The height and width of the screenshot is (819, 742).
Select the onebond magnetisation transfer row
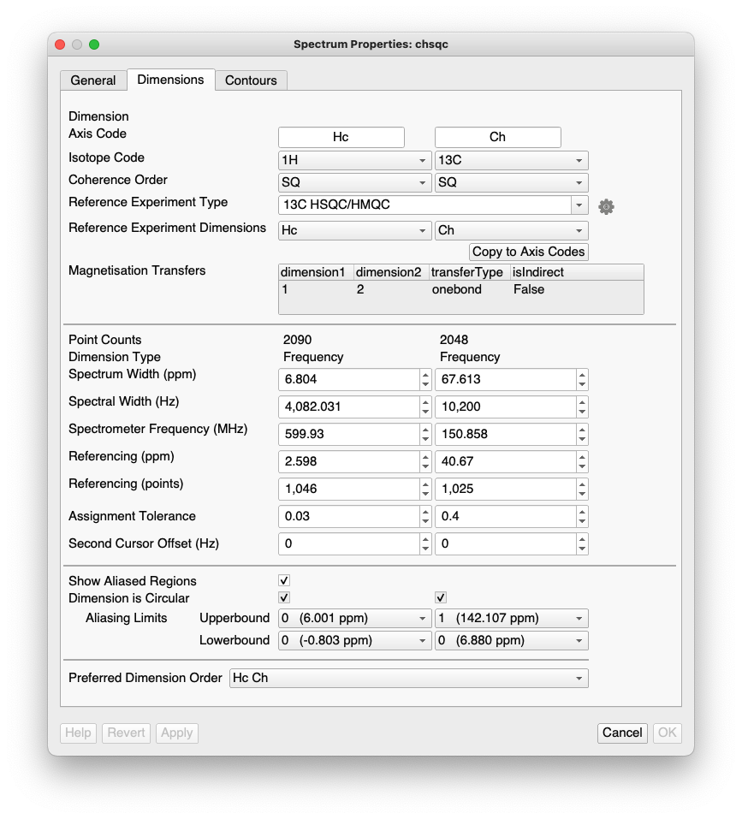(x=456, y=290)
